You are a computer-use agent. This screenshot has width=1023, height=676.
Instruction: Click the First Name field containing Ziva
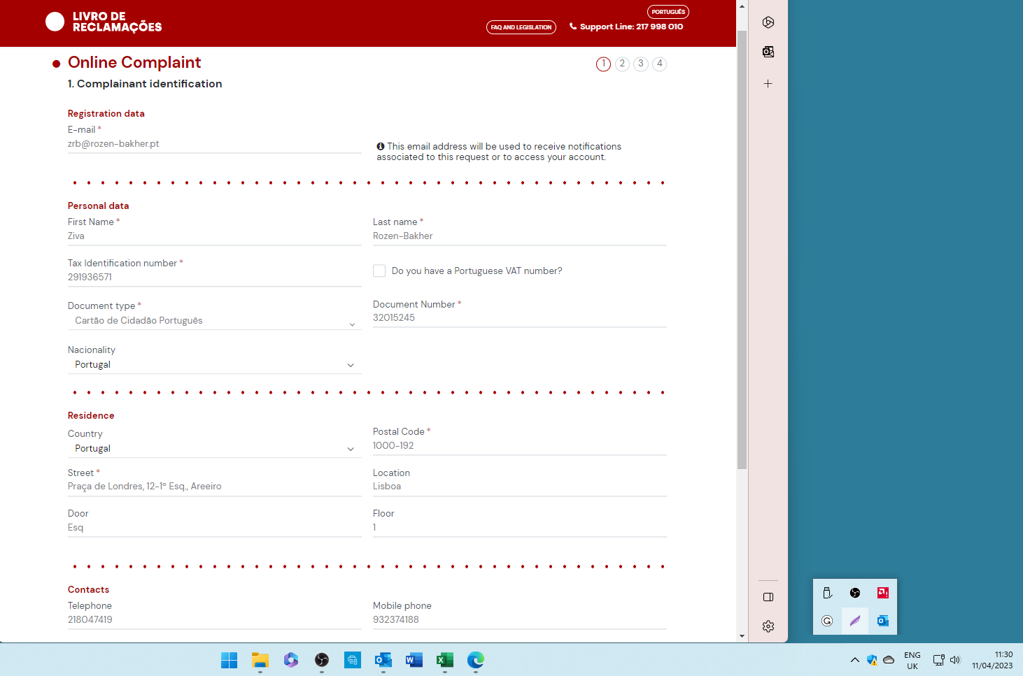click(x=215, y=236)
